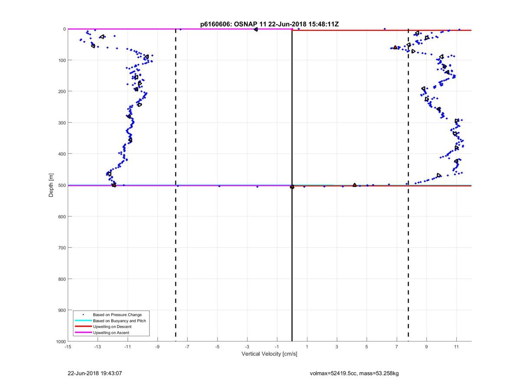Click positive x-axis tick label '1'

(x=307, y=347)
